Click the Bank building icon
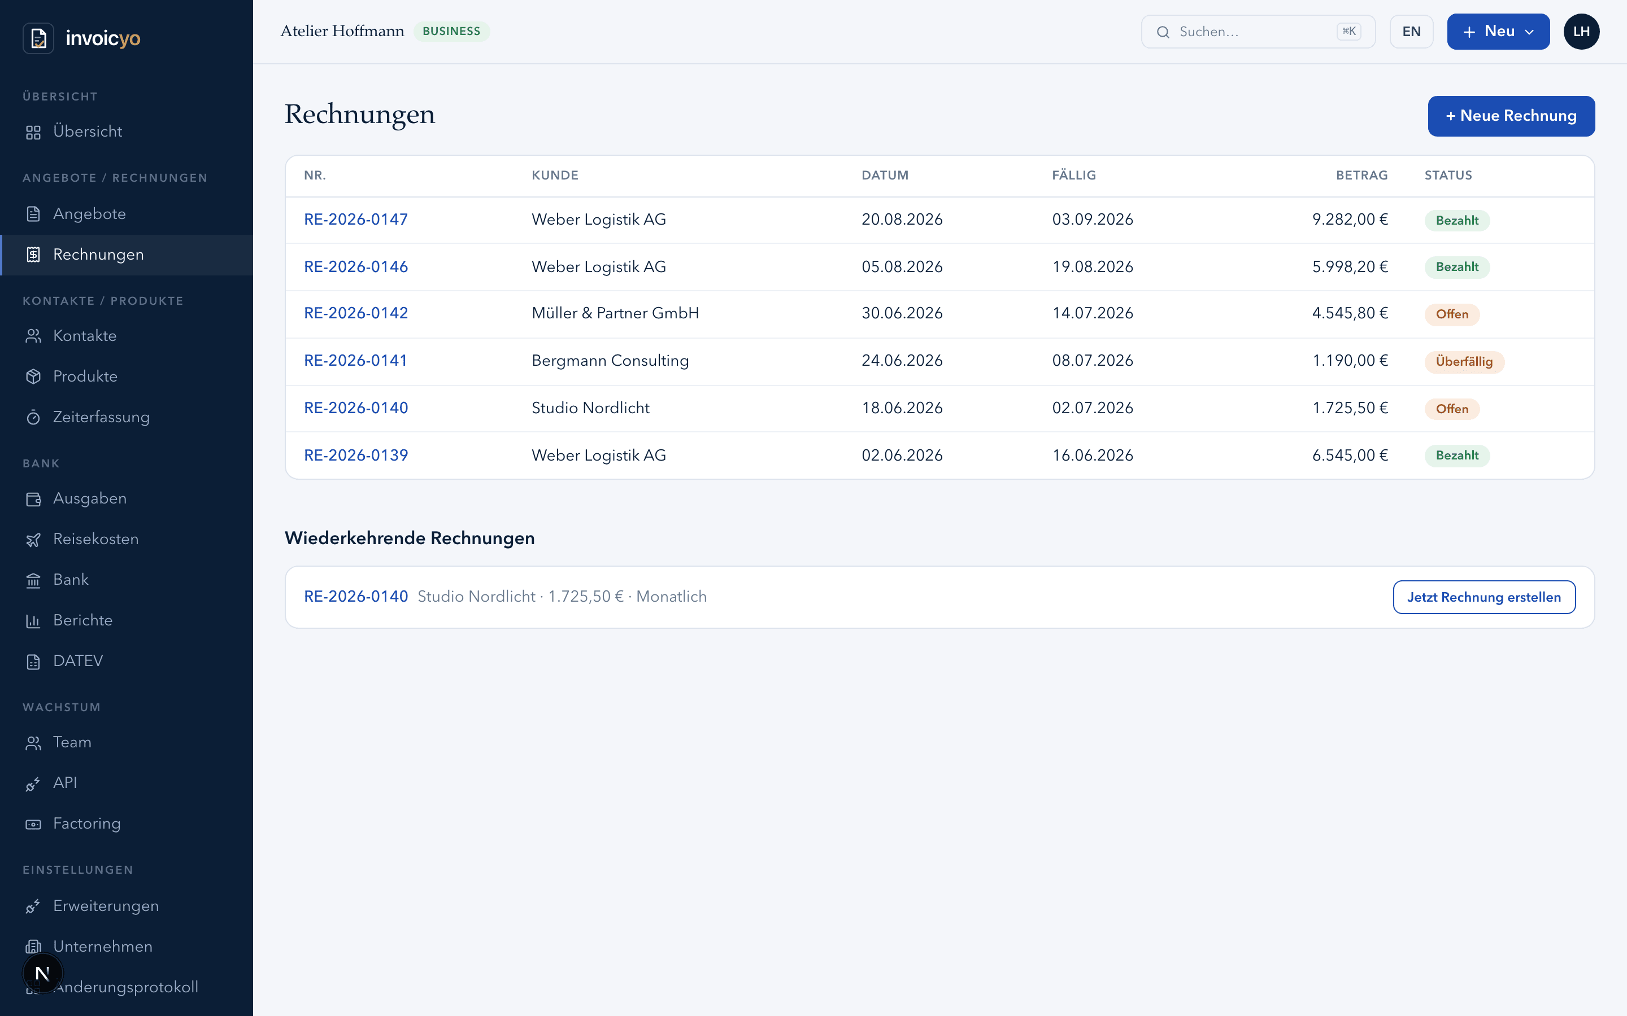Screen dimensions: 1627x1016 click(x=34, y=580)
